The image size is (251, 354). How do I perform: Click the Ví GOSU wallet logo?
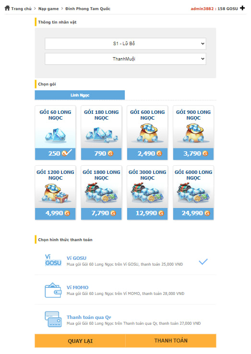(x=53, y=260)
